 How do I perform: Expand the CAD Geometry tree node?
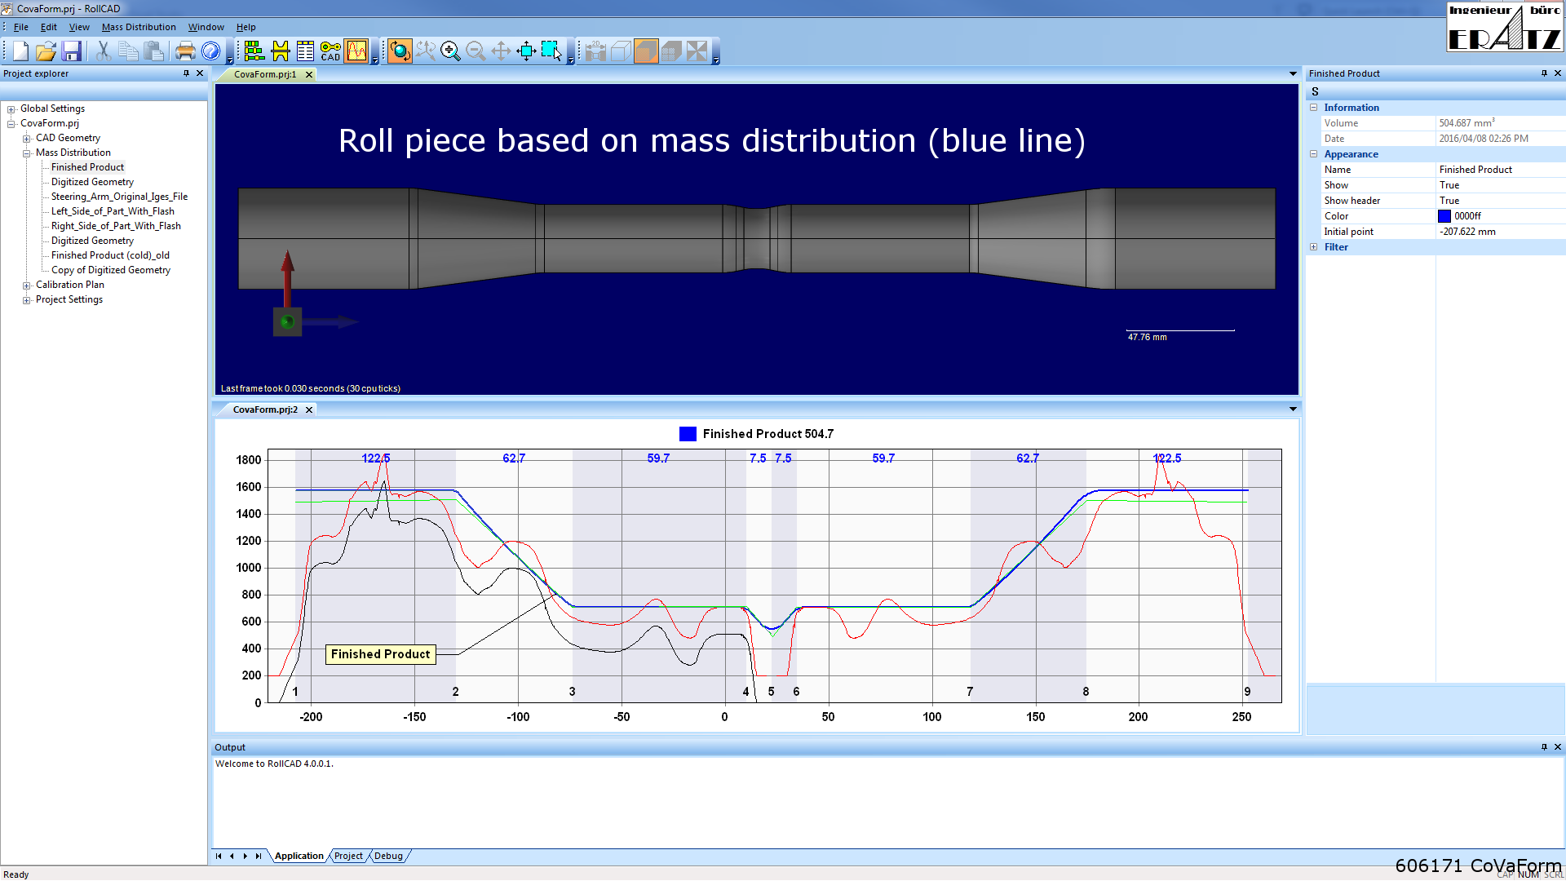point(27,139)
